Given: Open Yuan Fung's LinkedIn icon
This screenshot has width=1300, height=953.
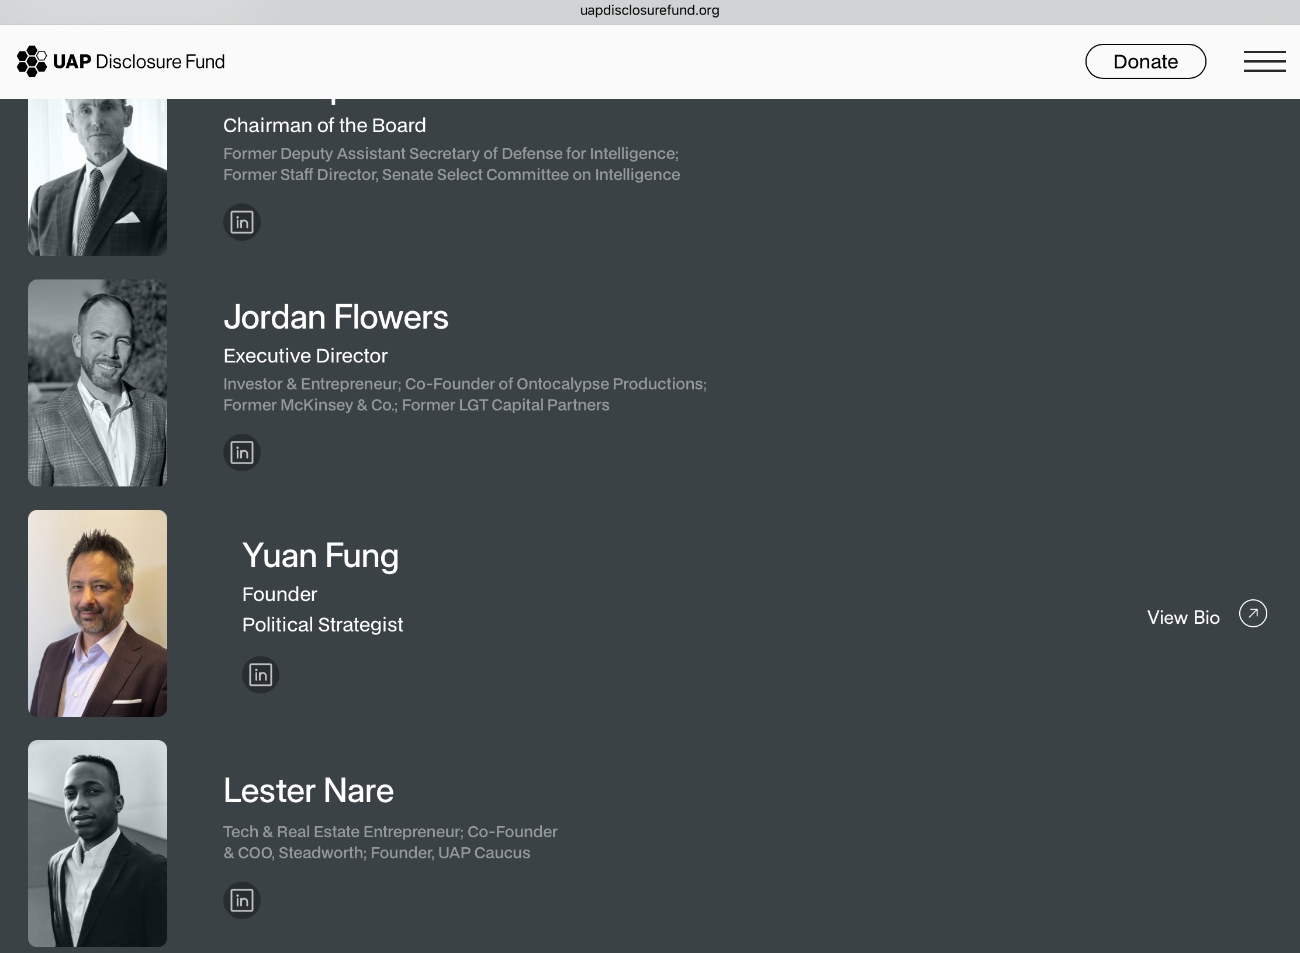Looking at the screenshot, I should (260, 675).
